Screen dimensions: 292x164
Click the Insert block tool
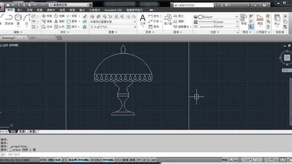[x=168, y=20]
